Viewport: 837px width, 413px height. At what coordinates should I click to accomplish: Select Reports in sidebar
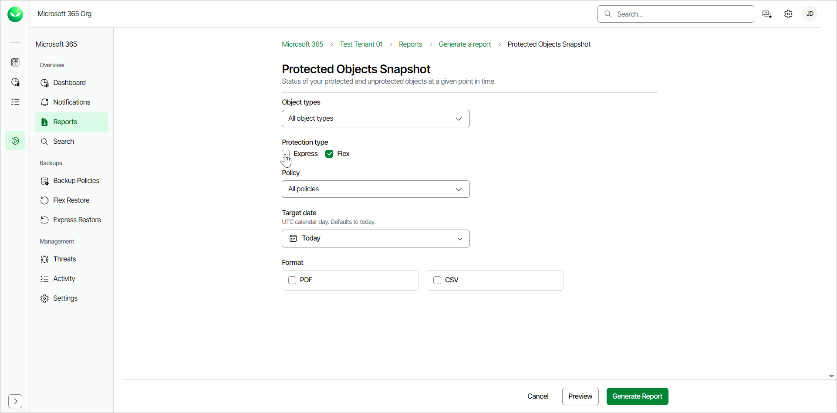71,122
